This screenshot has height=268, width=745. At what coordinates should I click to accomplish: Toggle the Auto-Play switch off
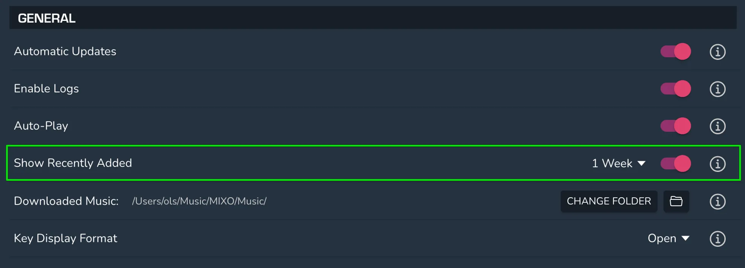pos(675,126)
